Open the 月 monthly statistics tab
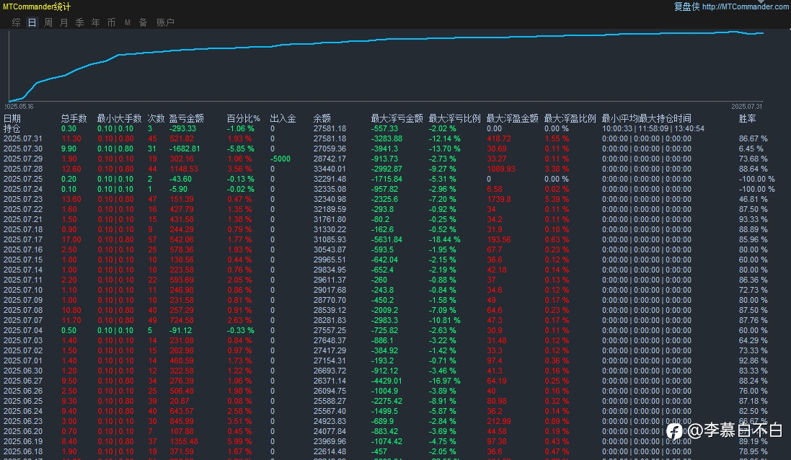The width and height of the screenshot is (791, 460). 63,22
